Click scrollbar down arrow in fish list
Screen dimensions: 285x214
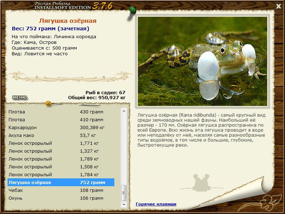pos(124,204)
